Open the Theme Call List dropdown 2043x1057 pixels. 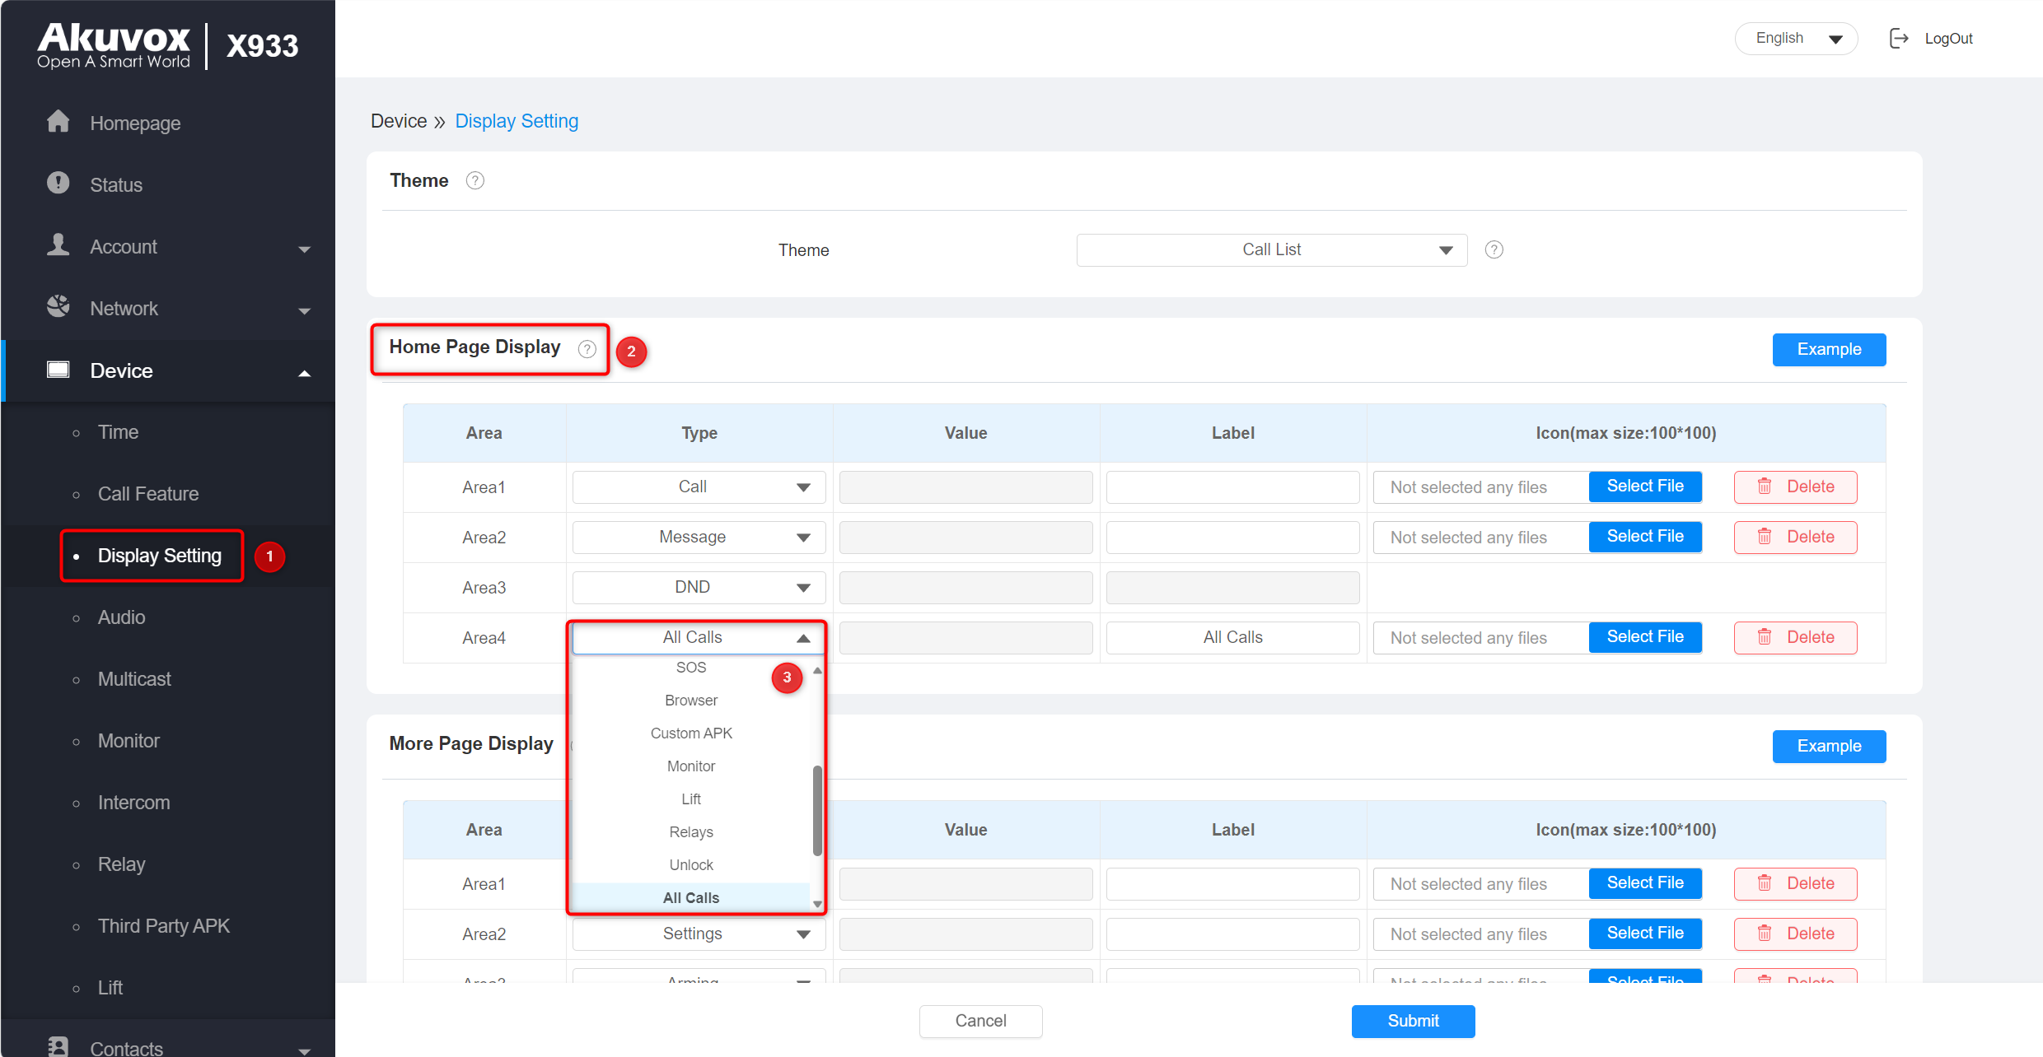[x=1271, y=249]
